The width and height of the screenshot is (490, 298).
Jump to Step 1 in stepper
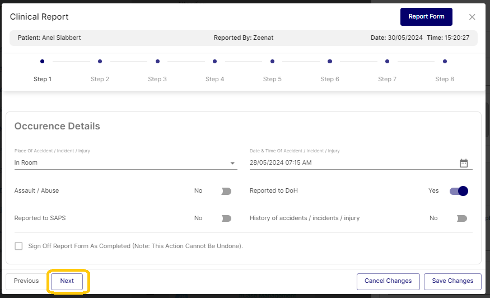coord(43,62)
